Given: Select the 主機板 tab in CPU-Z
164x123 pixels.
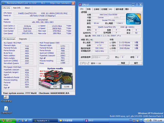Looking at the screenshot, I should tap(96, 9).
